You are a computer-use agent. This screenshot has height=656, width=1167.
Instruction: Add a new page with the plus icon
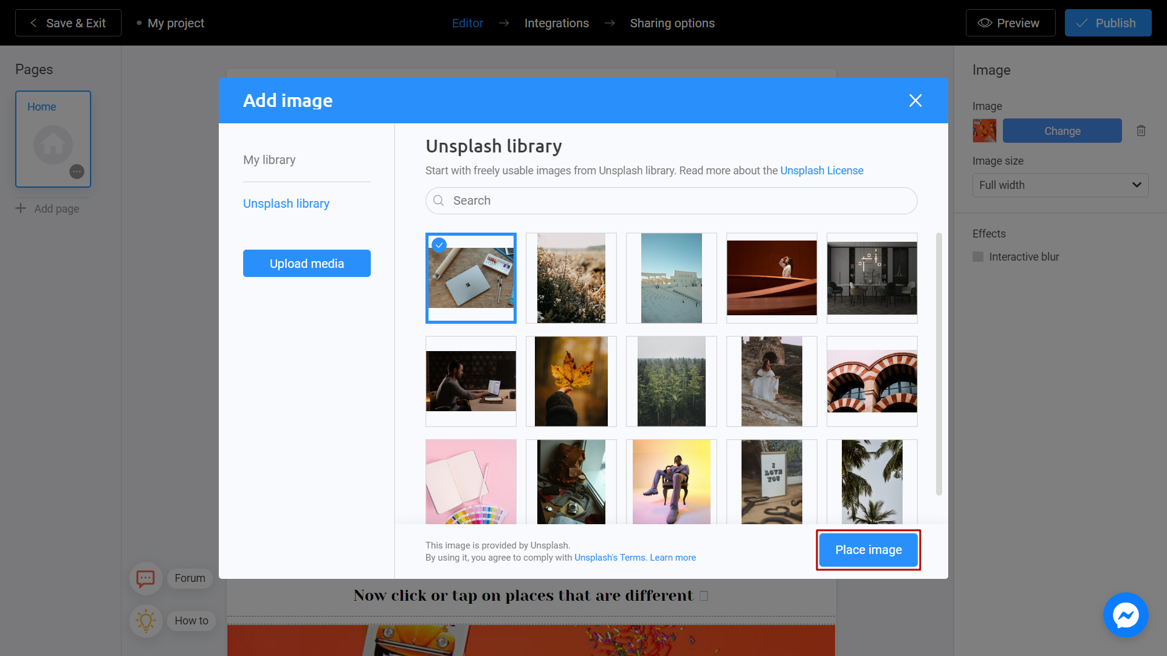[20, 208]
